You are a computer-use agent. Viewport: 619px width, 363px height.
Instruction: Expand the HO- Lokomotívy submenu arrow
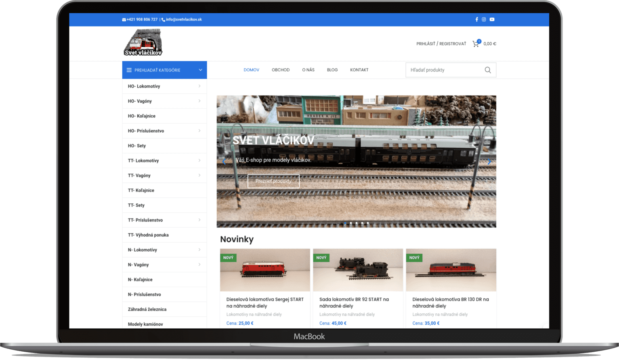pos(199,86)
